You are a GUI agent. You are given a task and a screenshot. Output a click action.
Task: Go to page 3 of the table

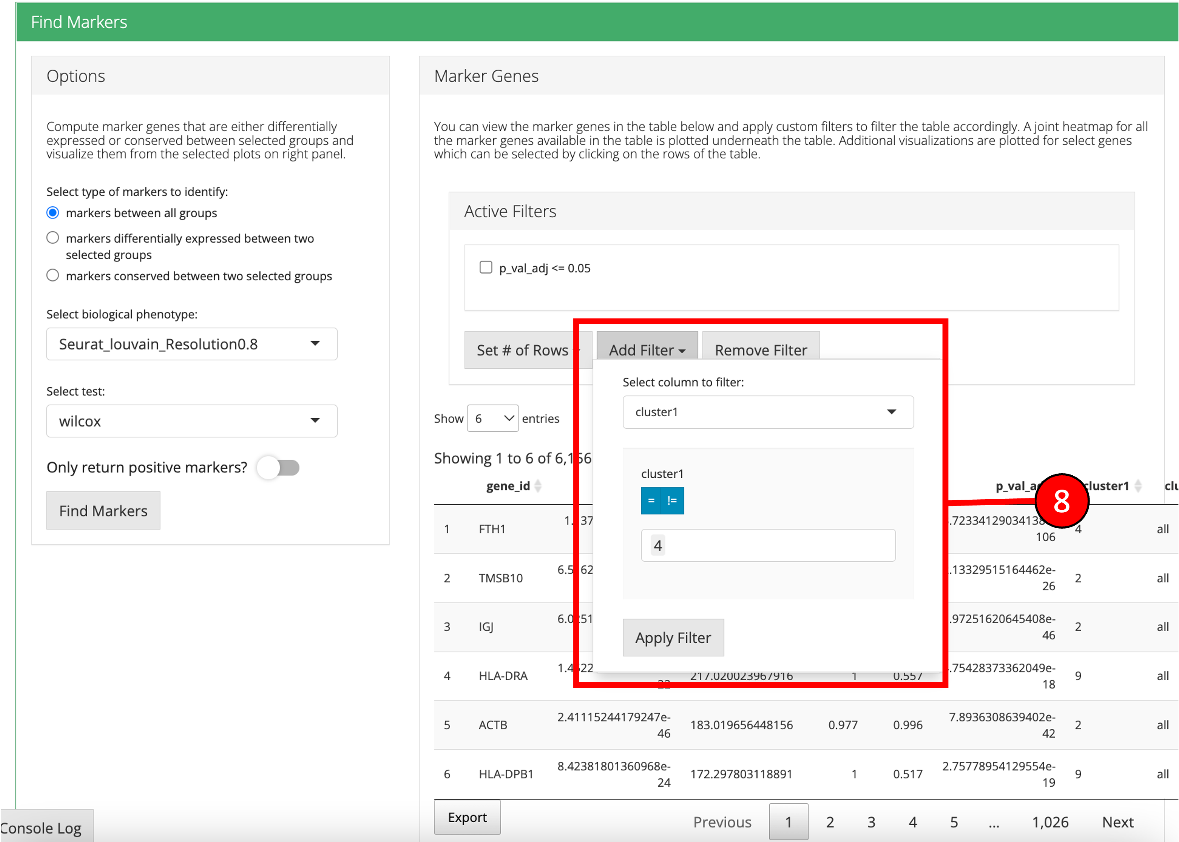pos(871,822)
